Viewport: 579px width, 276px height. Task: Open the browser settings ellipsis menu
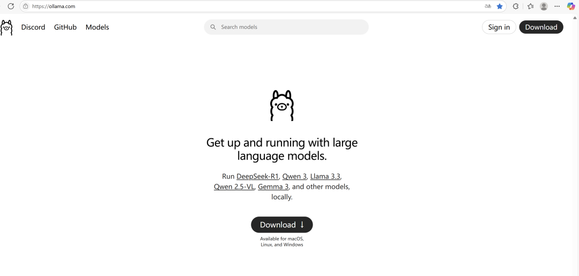[x=557, y=6]
